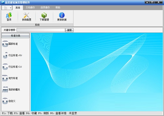
Task: Close the application window
Action: (158, 2)
